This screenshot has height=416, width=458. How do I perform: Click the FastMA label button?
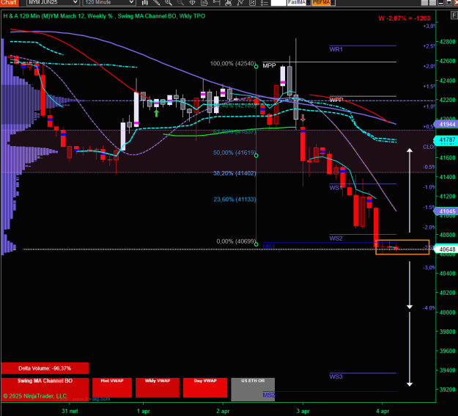[297, 2]
